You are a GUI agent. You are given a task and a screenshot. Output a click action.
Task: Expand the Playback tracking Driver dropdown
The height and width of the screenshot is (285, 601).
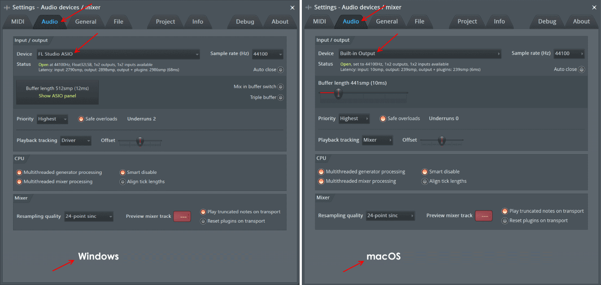[76, 141]
